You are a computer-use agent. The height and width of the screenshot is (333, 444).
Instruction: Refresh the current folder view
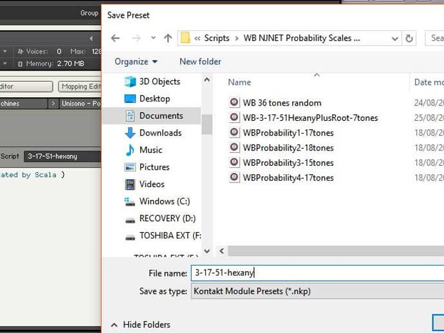pyautogui.click(x=409, y=38)
